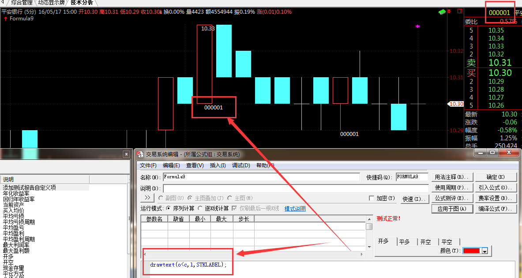Open the 插入 menu in the formula editor

click(218, 165)
